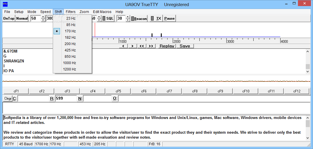Image resolution: width=313 pixels, height=149 pixels.
Task: Select 23 Hz shift
Action: tap(72, 18)
